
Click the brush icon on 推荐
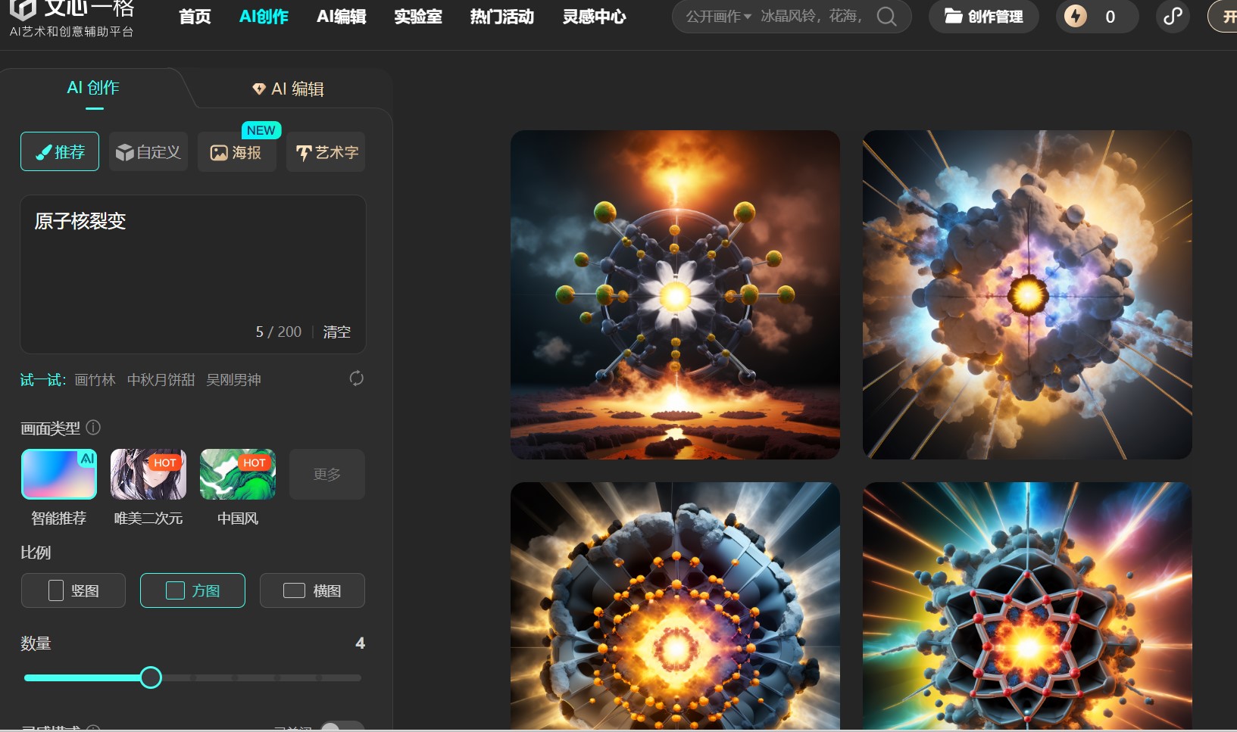coord(44,152)
